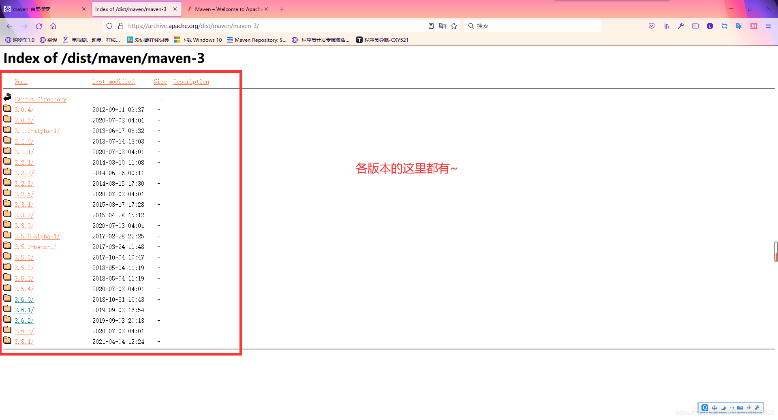Open the 3.2.1/ directory link

tap(24, 163)
